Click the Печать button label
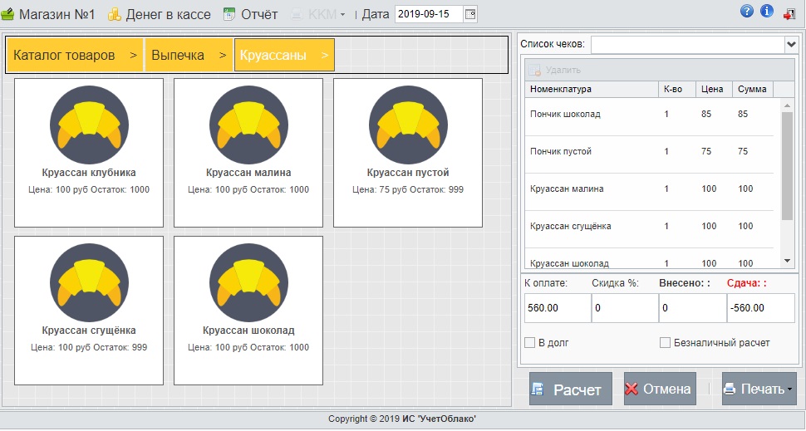The height and width of the screenshot is (431, 806). tap(763, 389)
